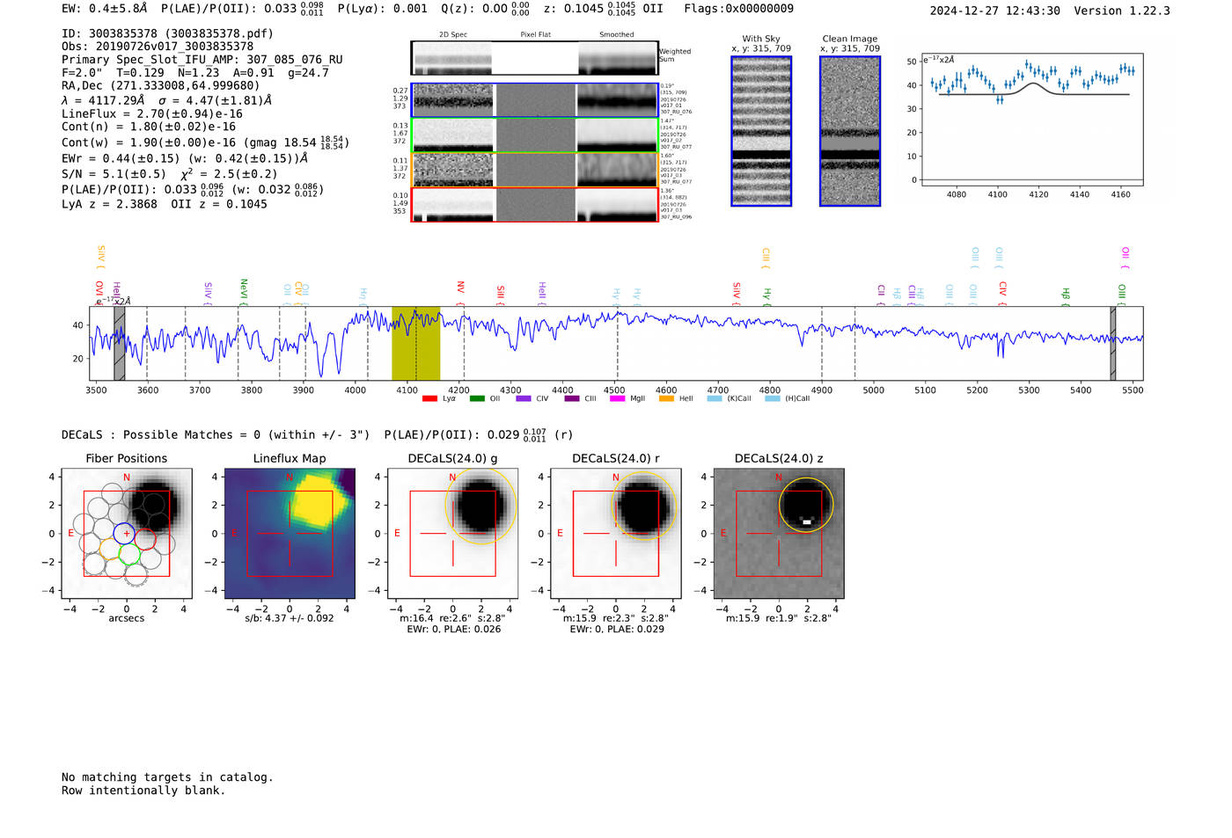This screenshot has height=838, width=1232.
Task: Click 'No matching targets in catalog.' text
Action: coord(167,777)
